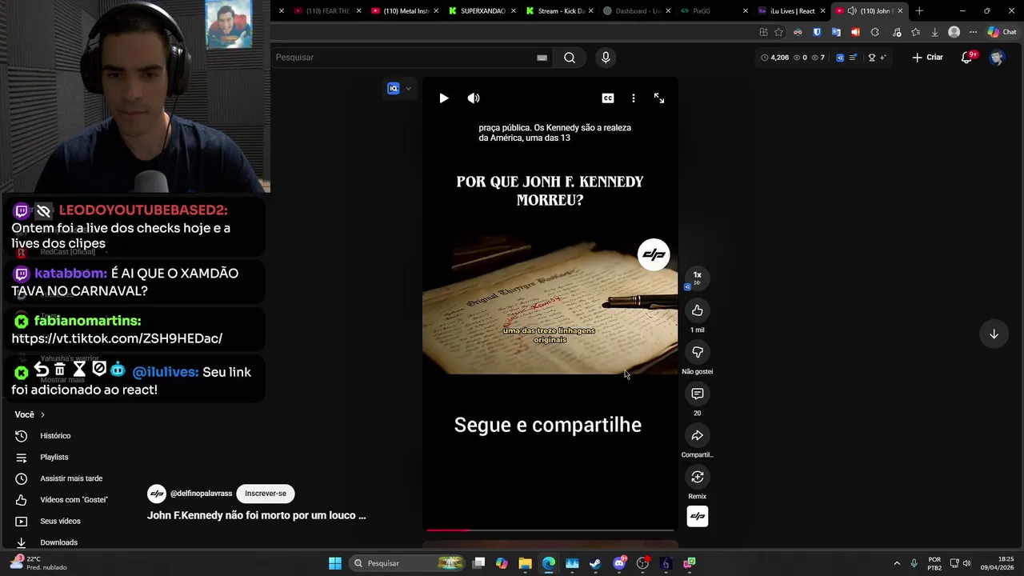Click the taskbar Pesquisar search box

coord(408,563)
